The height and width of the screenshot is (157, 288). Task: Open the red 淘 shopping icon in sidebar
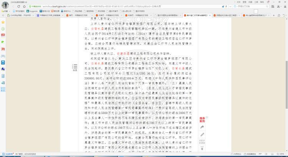[x=3, y=49]
